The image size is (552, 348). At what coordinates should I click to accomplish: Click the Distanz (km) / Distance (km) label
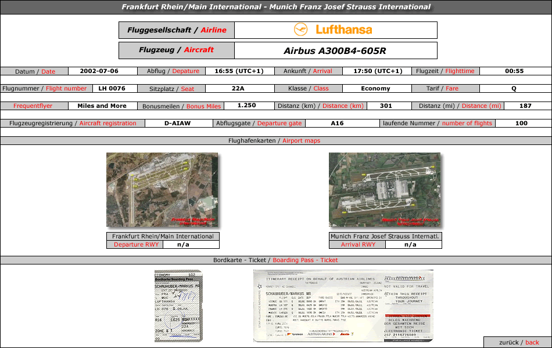coord(321,106)
